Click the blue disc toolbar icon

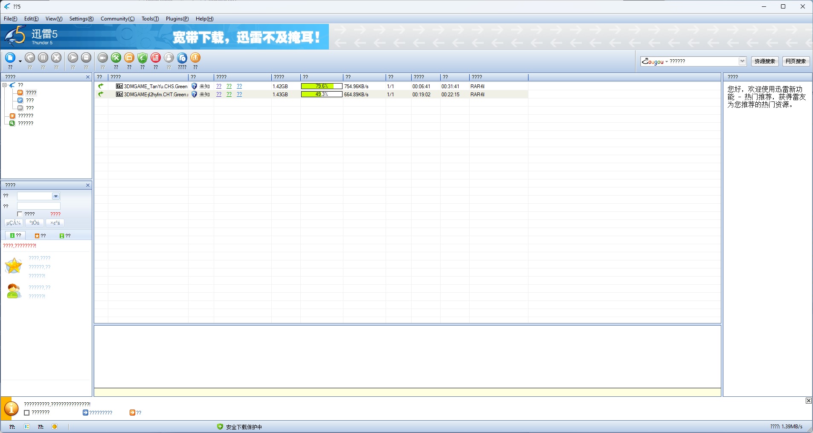[182, 58]
